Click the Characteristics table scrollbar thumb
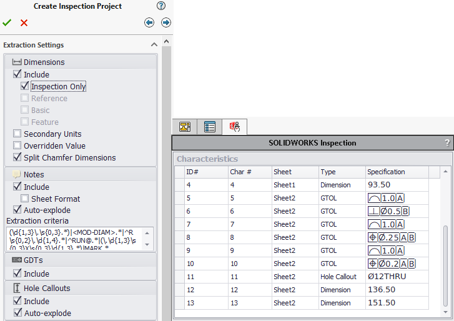454x321 pixels. coord(445,265)
